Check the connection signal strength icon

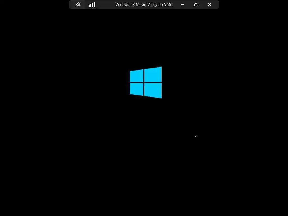pos(92,4)
